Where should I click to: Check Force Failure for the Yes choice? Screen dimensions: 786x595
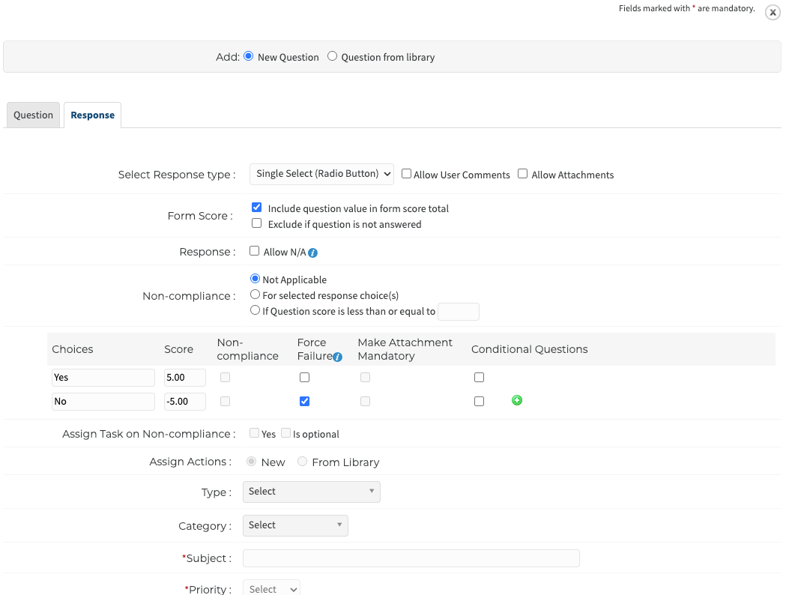coord(304,378)
